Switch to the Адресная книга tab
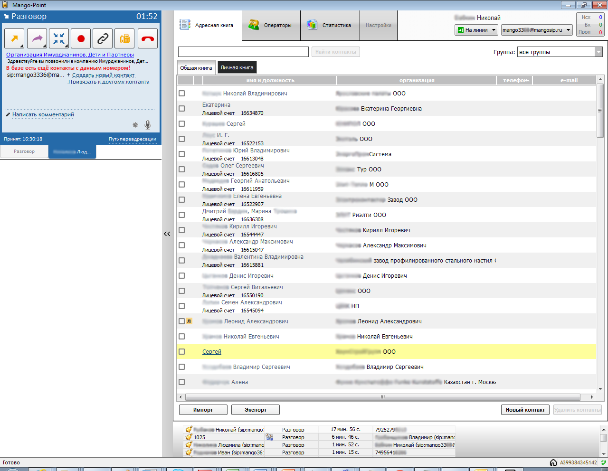 (208, 26)
